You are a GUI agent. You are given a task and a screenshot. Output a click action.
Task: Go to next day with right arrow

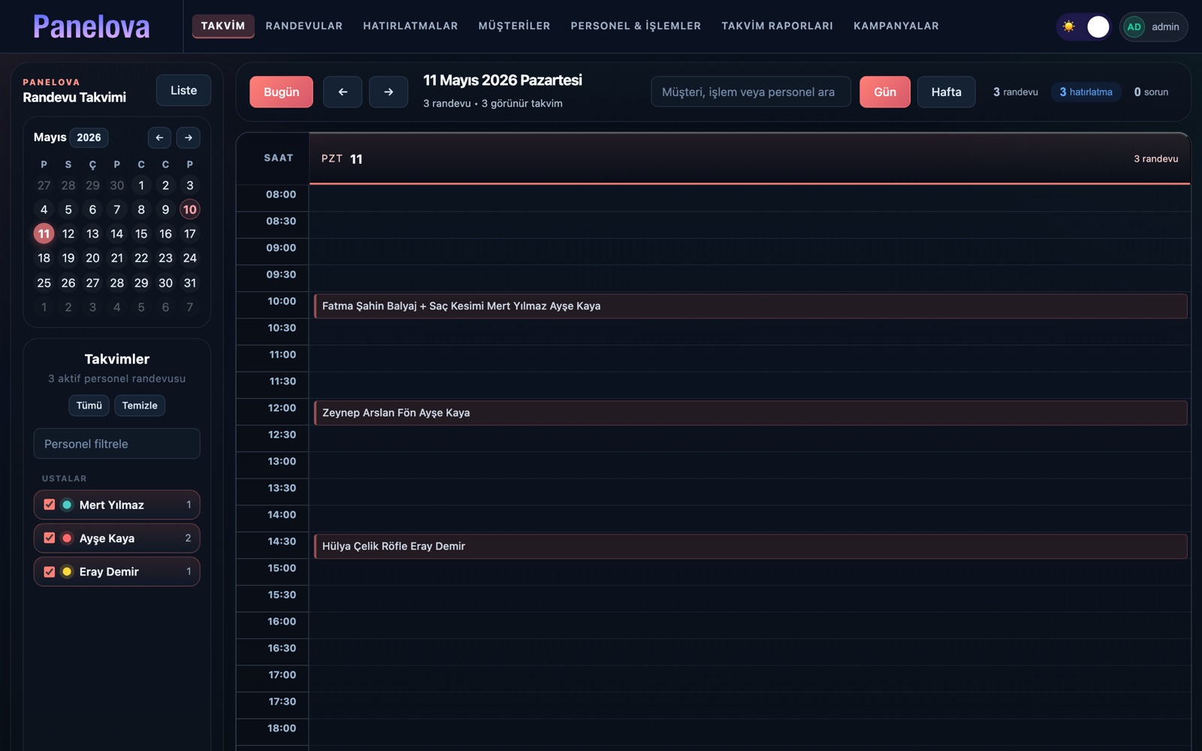(x=388, y=92)
